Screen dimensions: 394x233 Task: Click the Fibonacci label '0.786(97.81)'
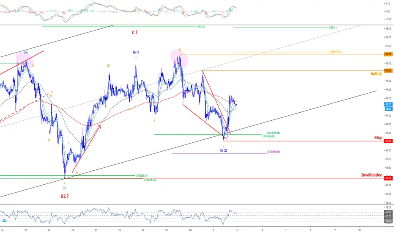335,52
